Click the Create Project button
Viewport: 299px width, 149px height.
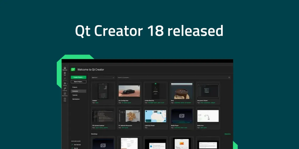(x=78, y=77)
